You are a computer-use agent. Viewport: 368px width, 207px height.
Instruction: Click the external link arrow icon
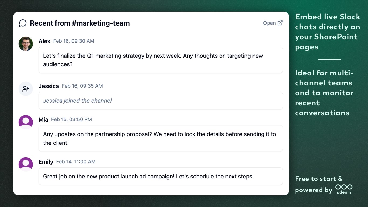(x=280, y=23)
